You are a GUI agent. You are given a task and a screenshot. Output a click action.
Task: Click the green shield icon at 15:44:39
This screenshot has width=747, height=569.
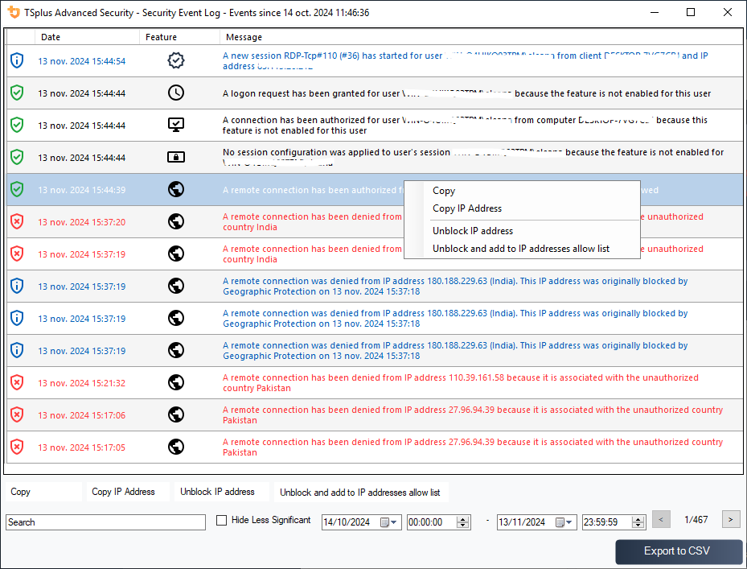17,189
